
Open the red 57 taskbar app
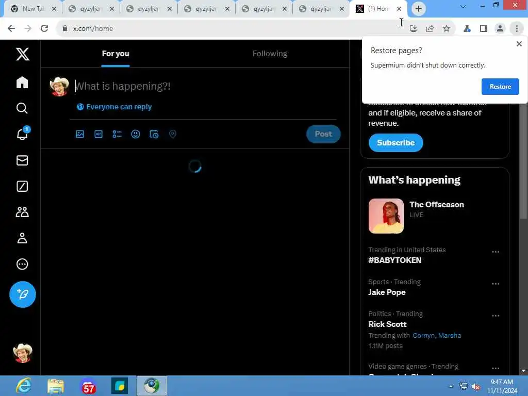[88, 387]
